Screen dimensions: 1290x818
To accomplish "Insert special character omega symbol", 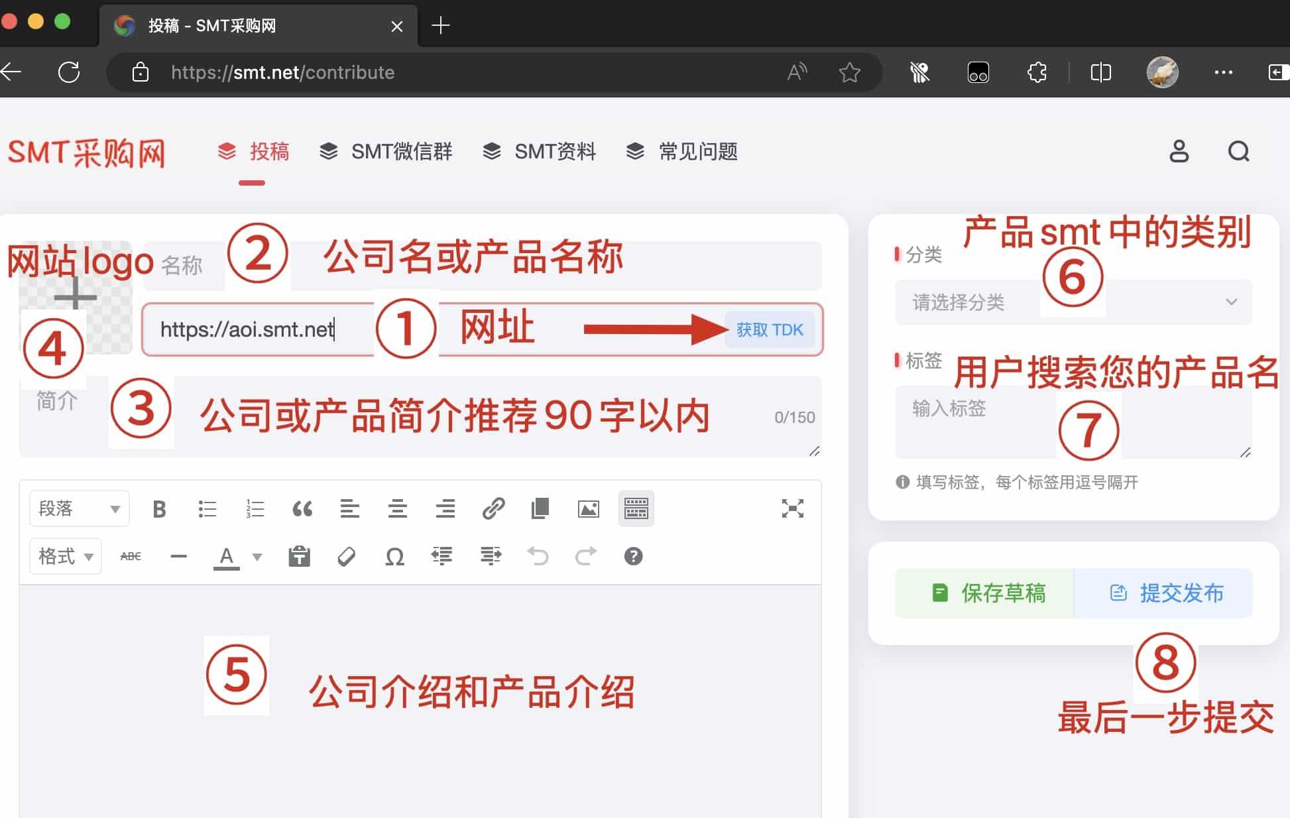I will (395, 556).
